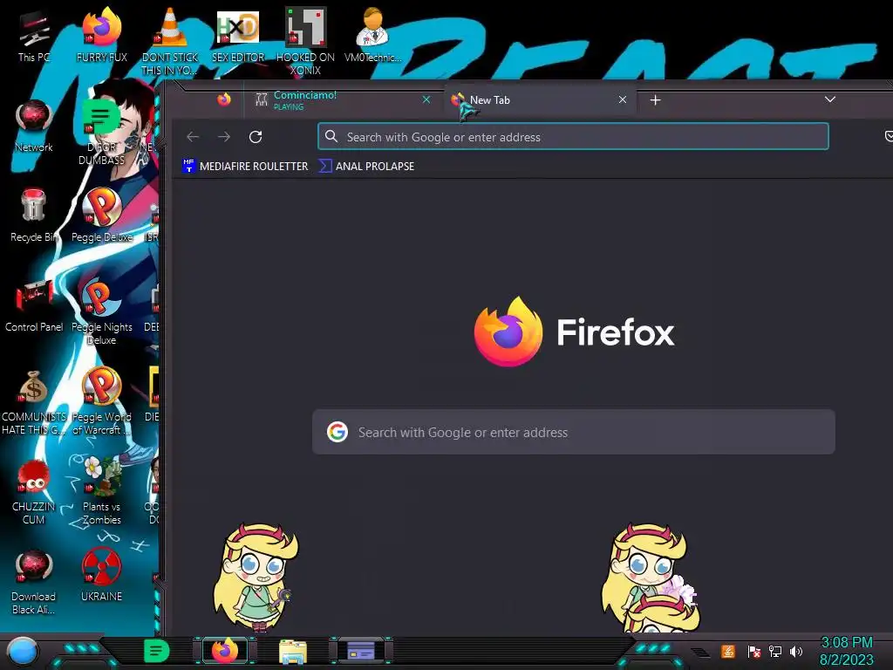
Task: Open UKRAINE radiation icon shortcut
Action: [x=102, y=575]
